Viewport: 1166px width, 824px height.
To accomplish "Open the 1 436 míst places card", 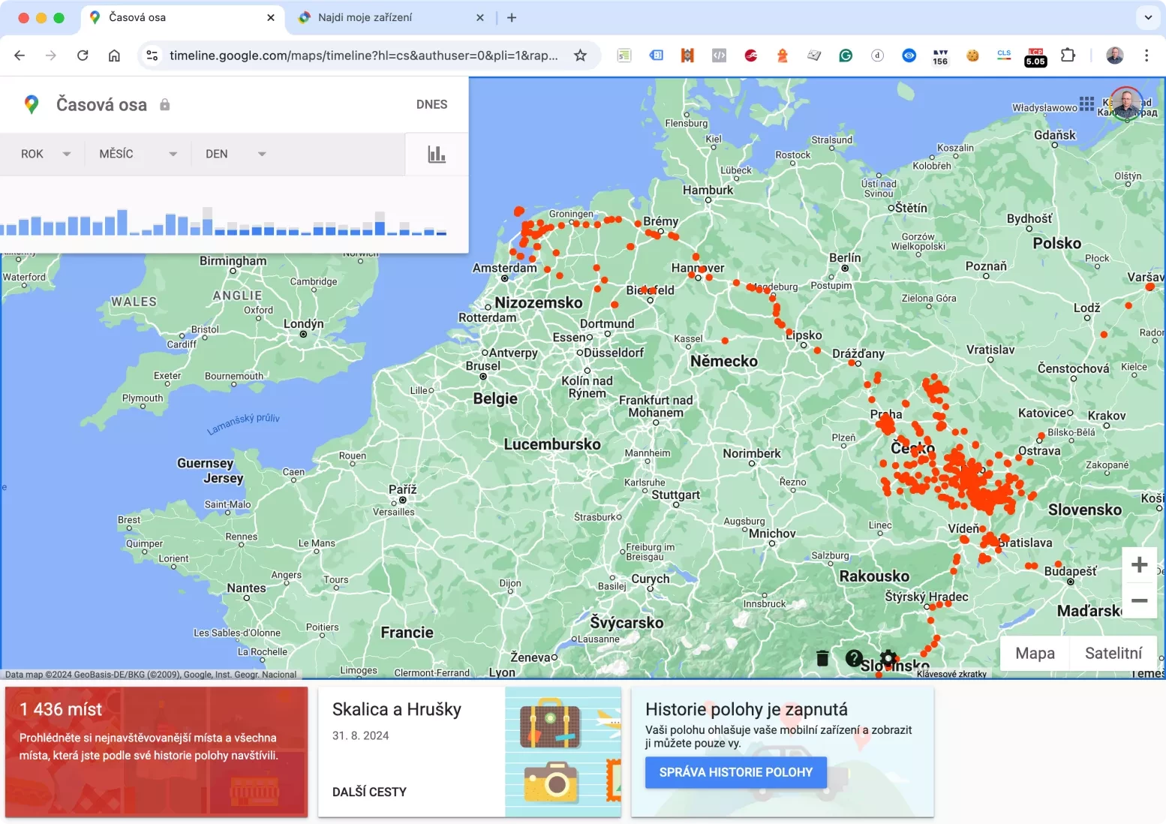I will [x=156, y=752].
